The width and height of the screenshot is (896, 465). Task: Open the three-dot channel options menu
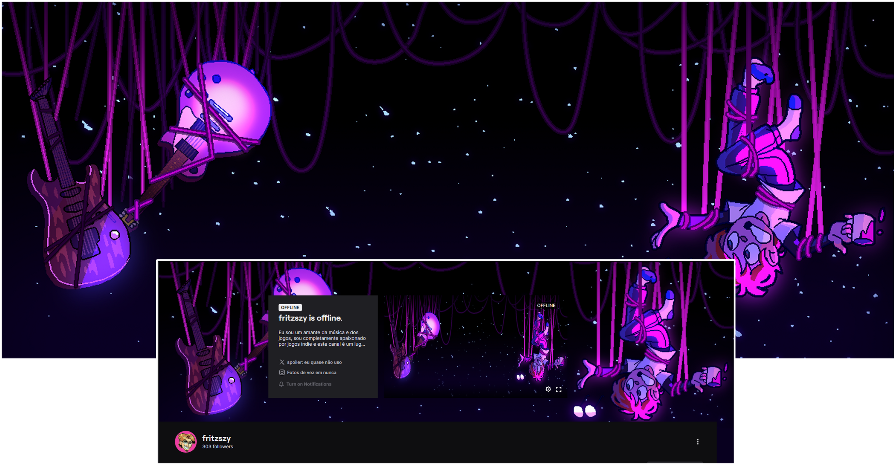point(697,442)
